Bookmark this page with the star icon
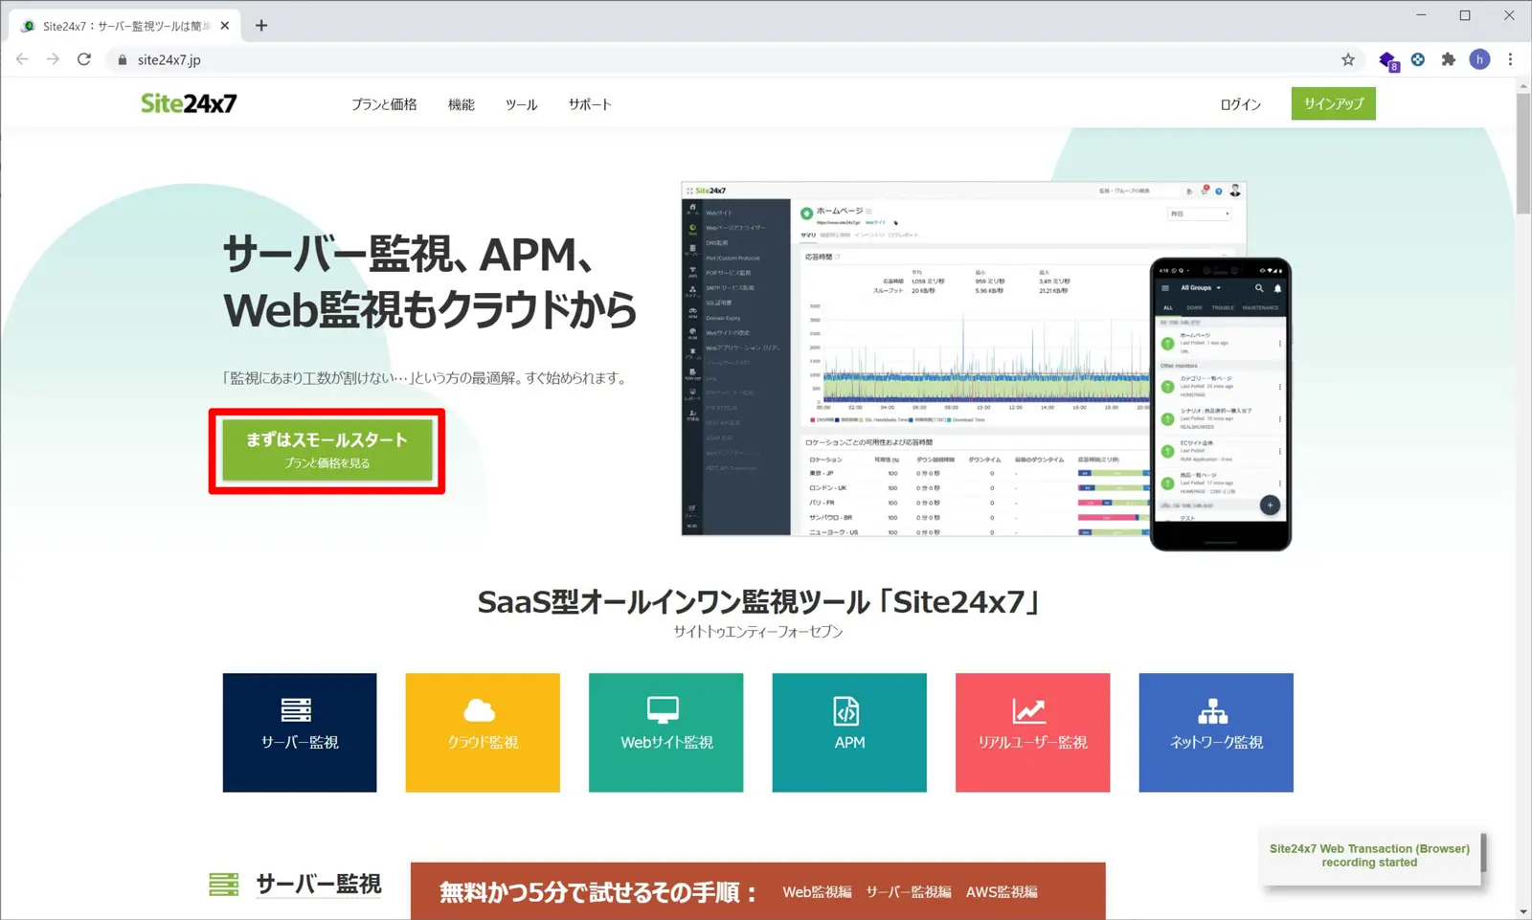This screenshot has width=1532, height=920. coord(1348,59)
